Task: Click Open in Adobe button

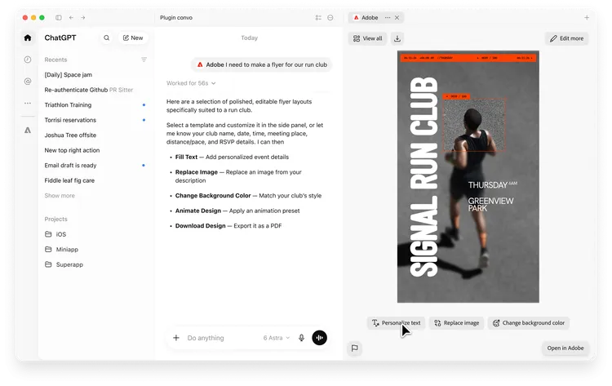Action: [565, 348]
